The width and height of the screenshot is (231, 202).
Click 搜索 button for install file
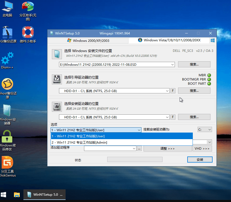194,64
